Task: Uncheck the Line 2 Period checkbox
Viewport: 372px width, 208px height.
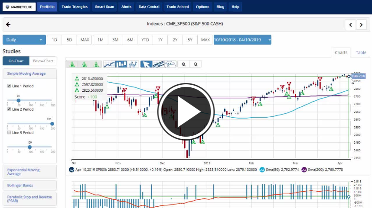Action: (10, 109)
